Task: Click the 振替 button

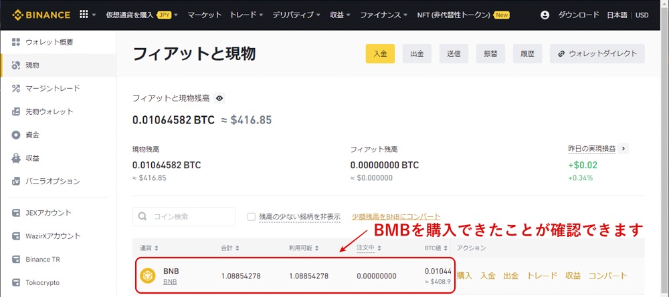Action: coord(490,53)
